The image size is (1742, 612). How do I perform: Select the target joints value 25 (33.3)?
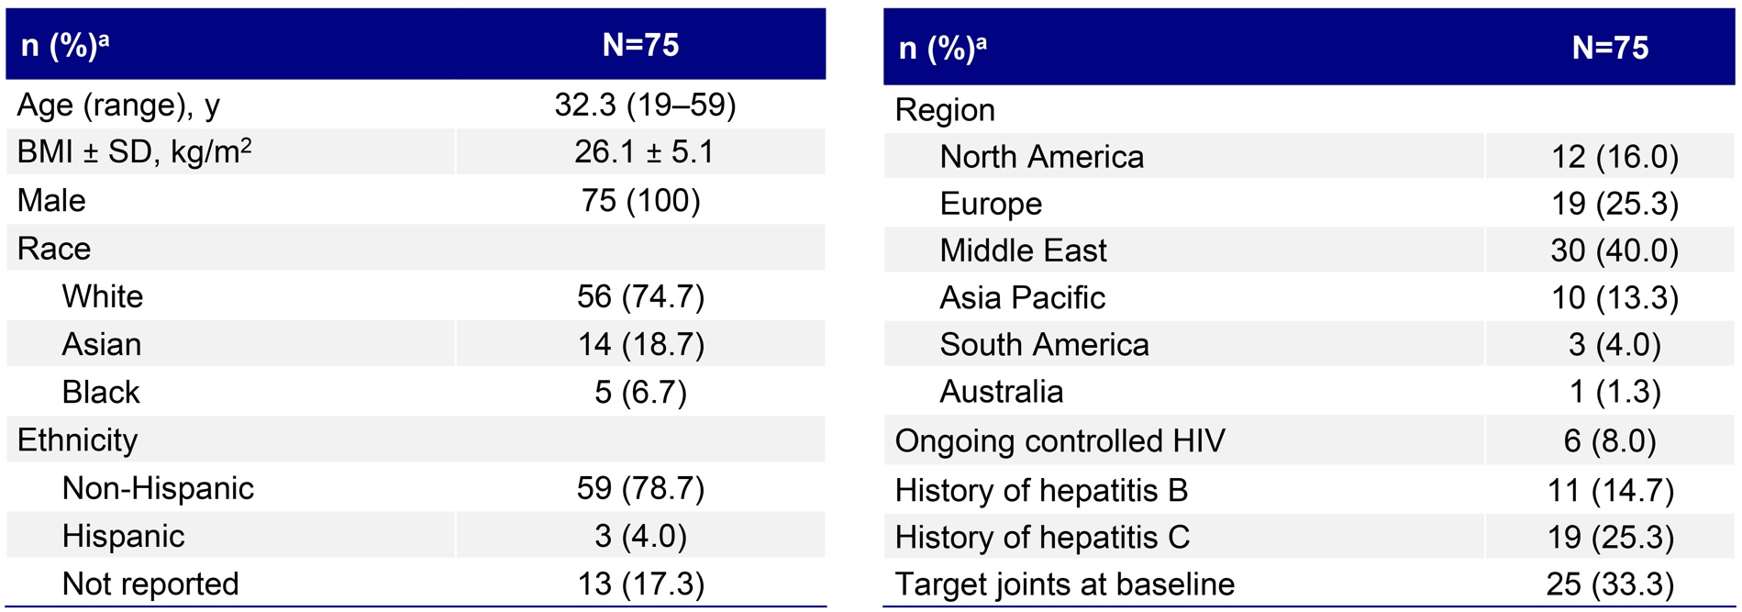pos(1611,584)
